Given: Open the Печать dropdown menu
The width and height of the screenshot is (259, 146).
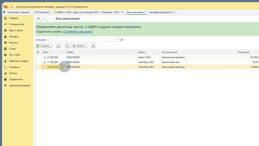Looking at the screenshot, I should [79, 46].
